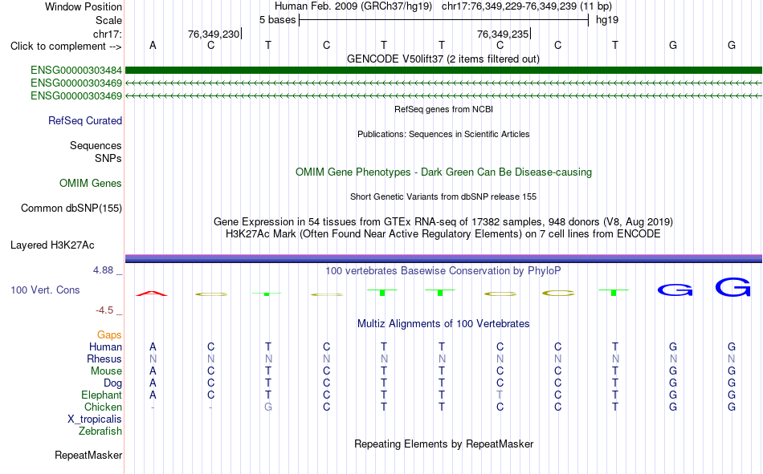This screenshot has height=474, width=763.
Task: Open '100 vertebrates Basewise Conservation by PhyloP' title
Action: (x=443, y=271)
